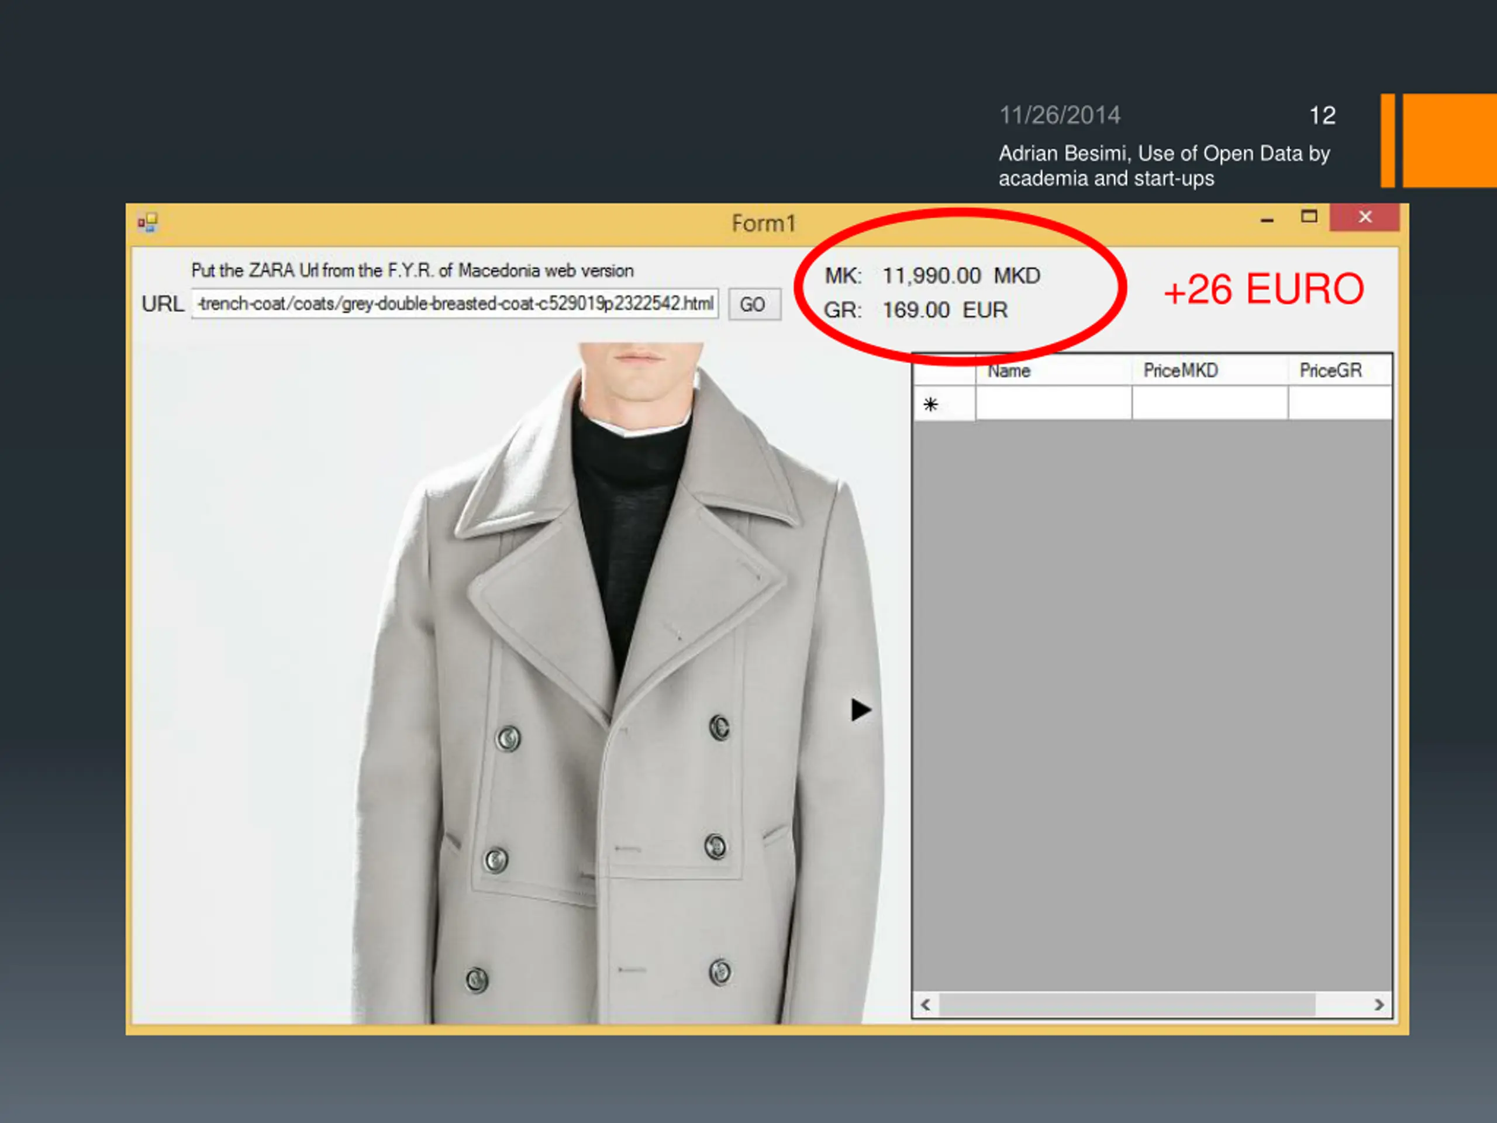Click the 11,990.00 MKD price label

pyautogui.click(x=961, y=275)
